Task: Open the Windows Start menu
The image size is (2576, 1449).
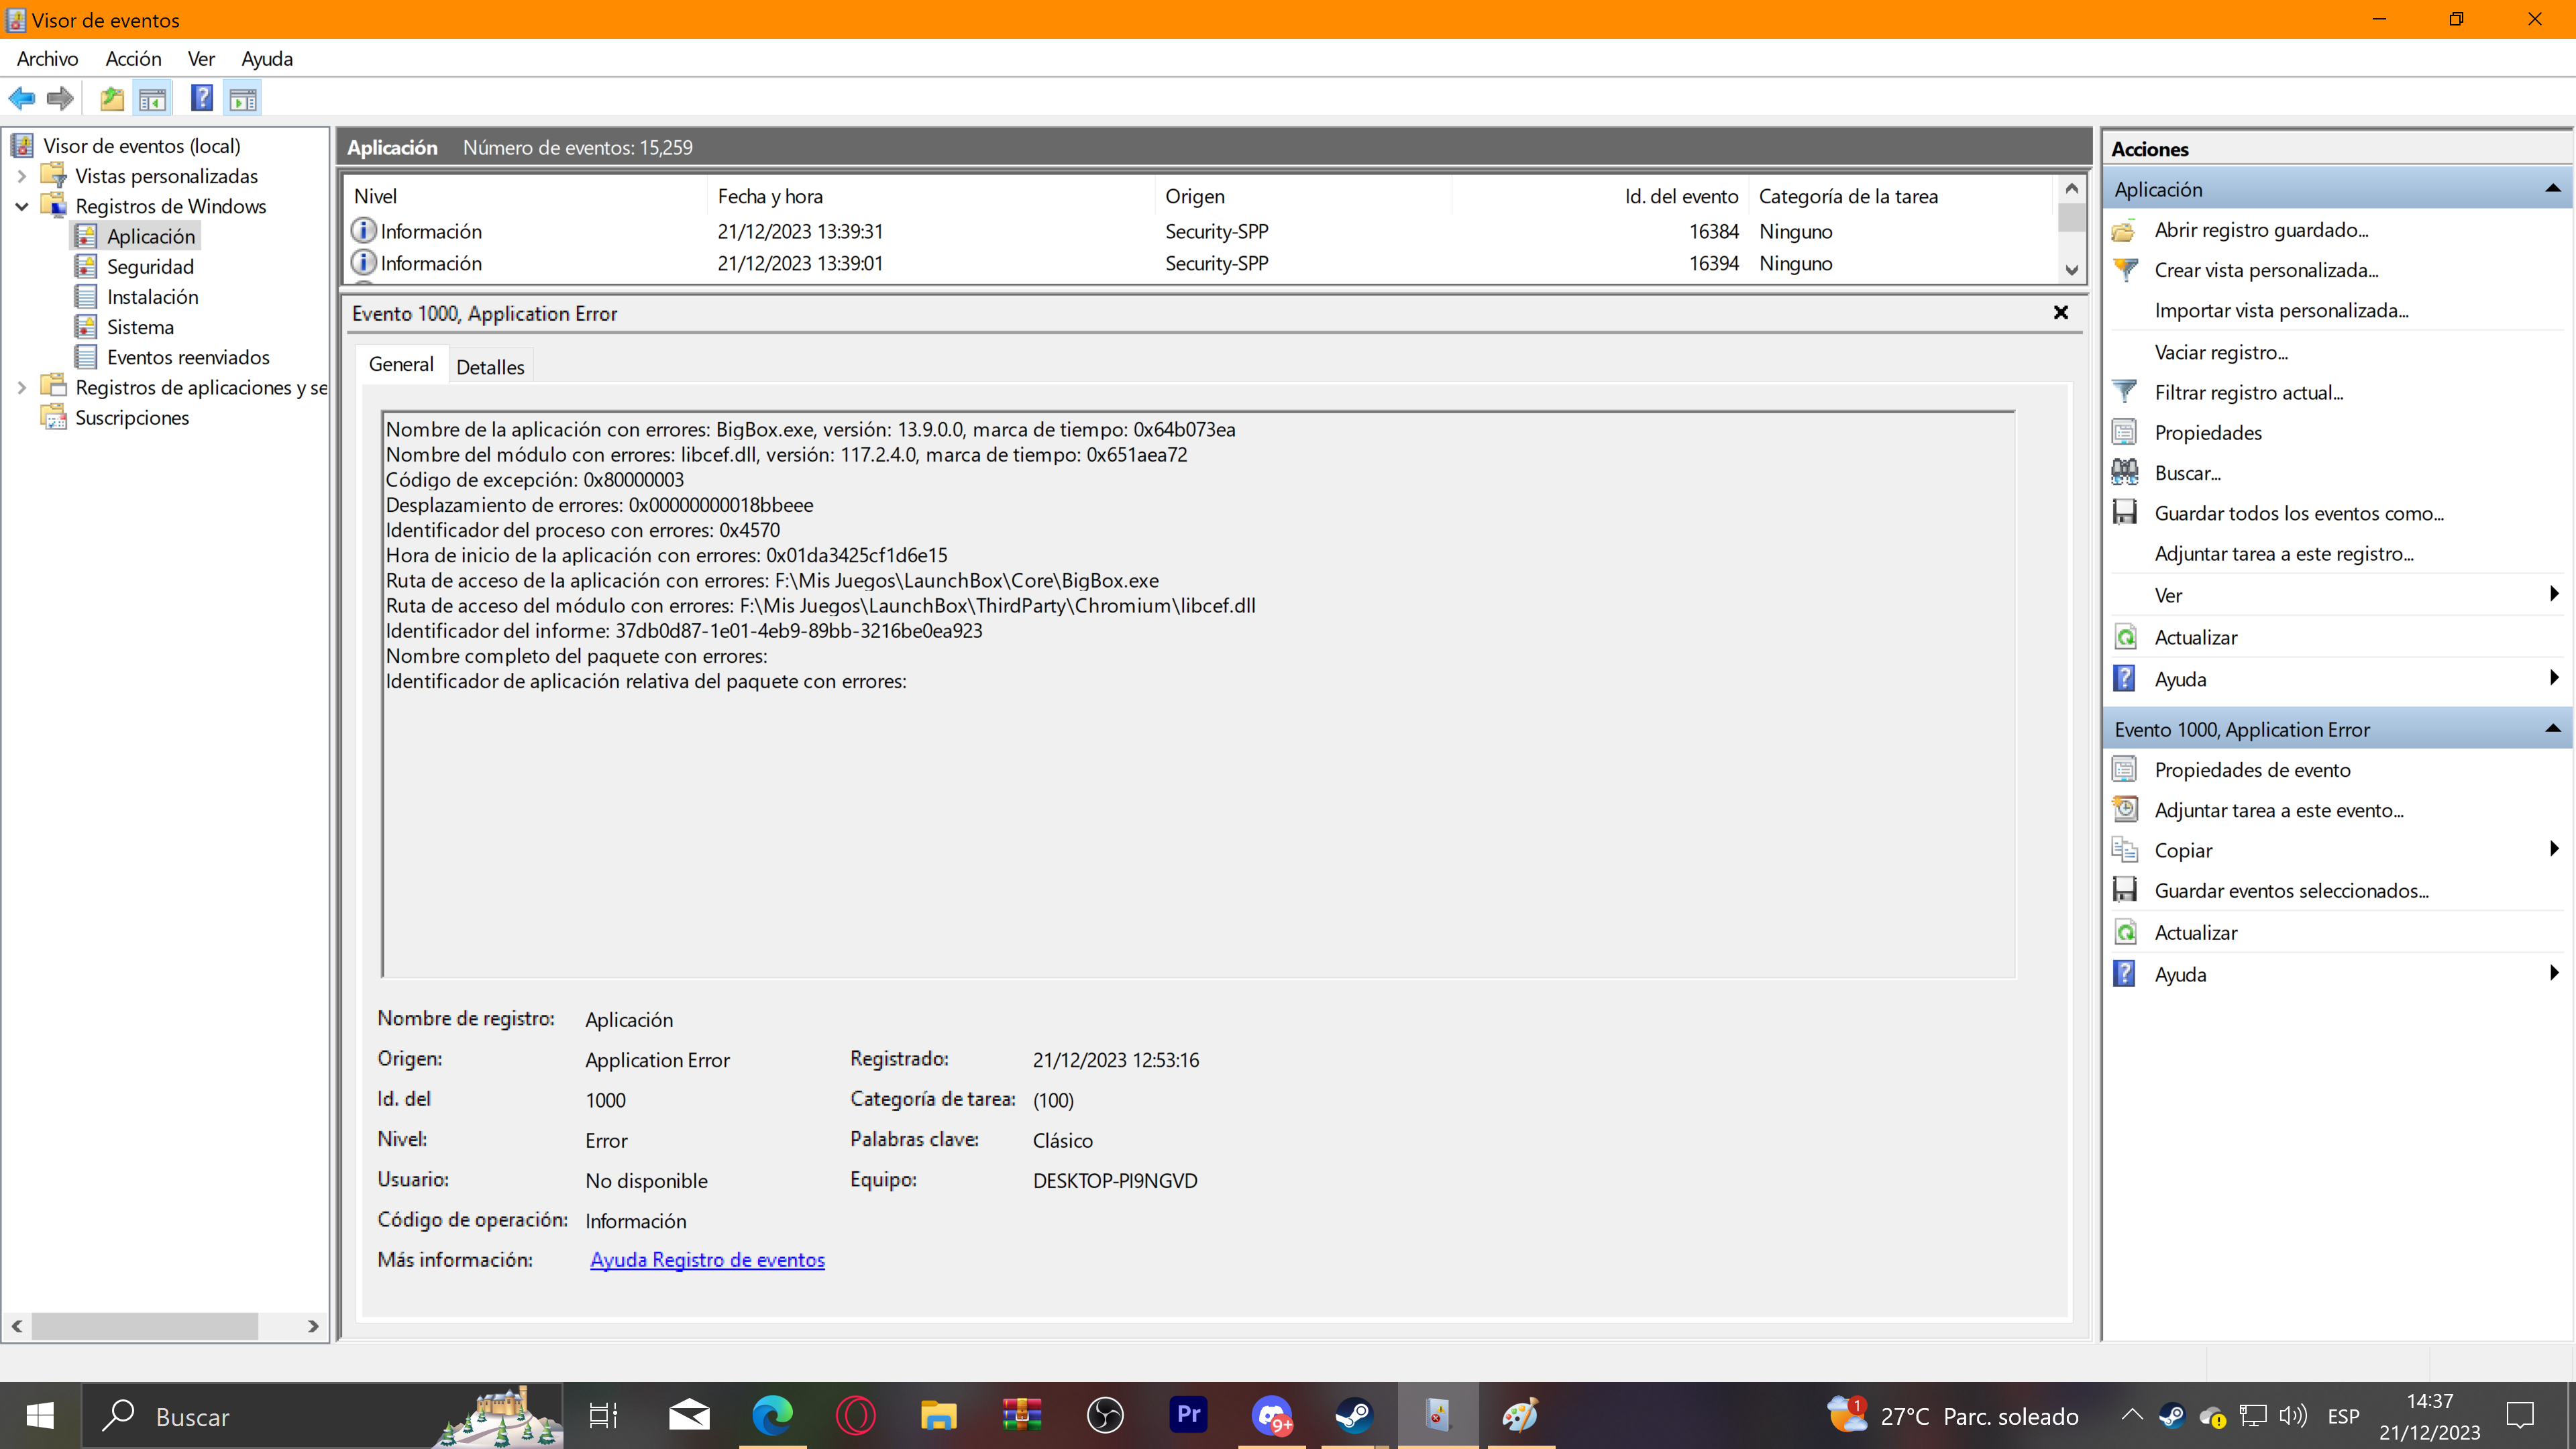Action: click(x=40, y=1416)
